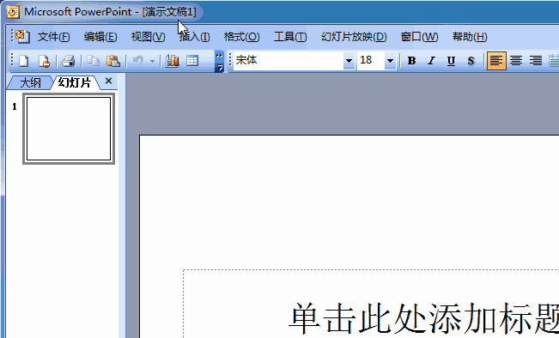The height and width of the screenshot is (338, 559).
Task: Click the PowerPoint title bar application icon
Action: 13,13
